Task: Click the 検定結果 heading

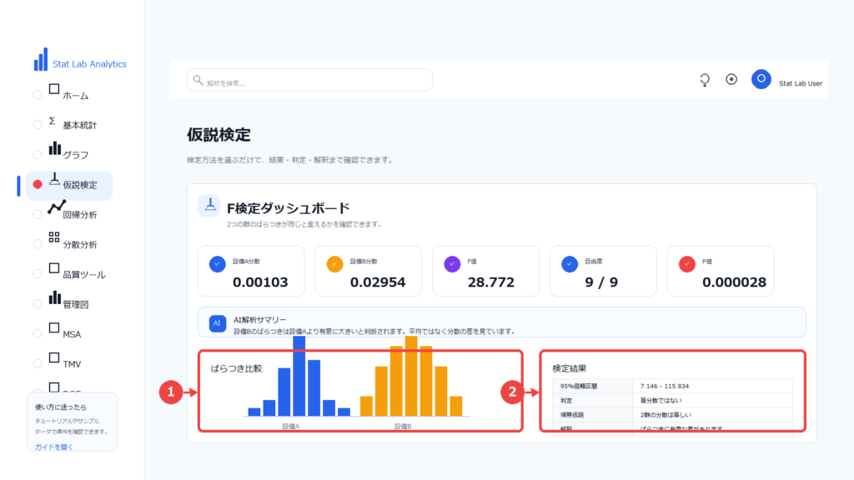Action: pyautogui.click(x=569, y=369)
